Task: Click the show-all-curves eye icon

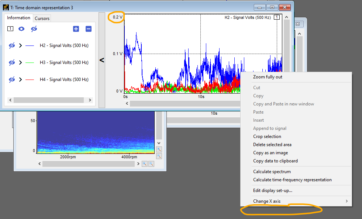Action: click(x=21, y=29)
